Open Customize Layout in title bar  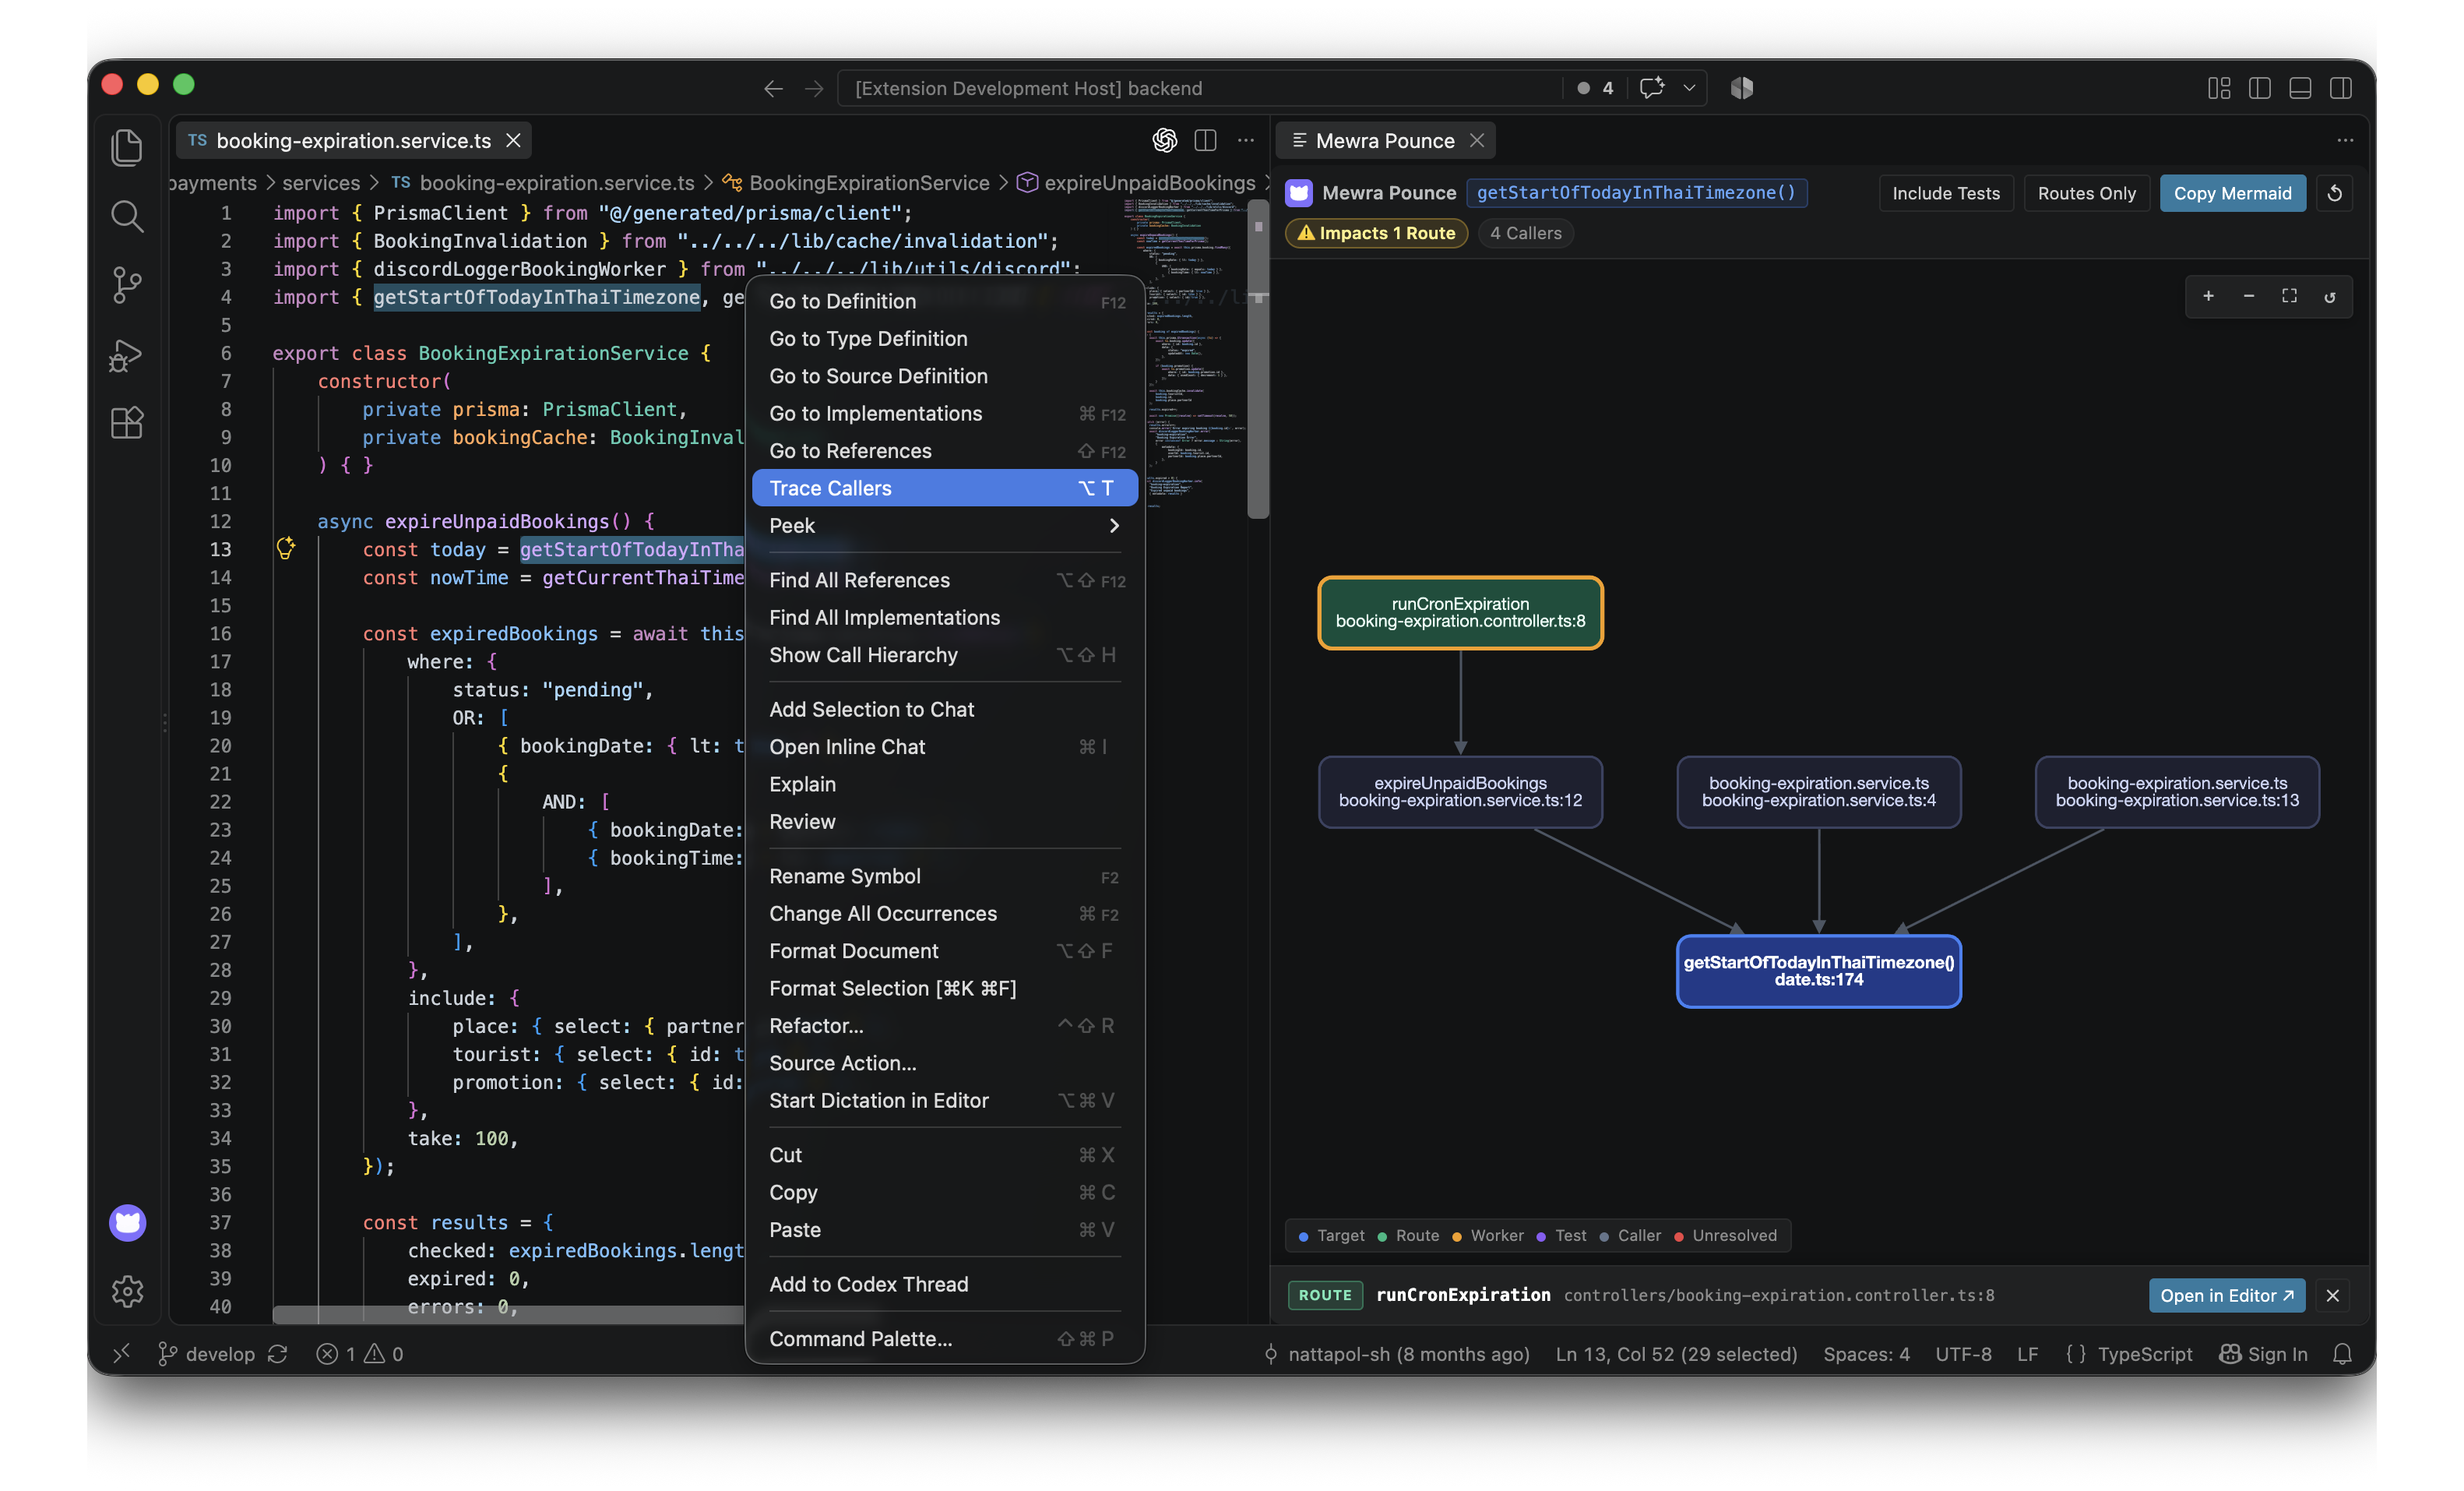point(2219,88)
